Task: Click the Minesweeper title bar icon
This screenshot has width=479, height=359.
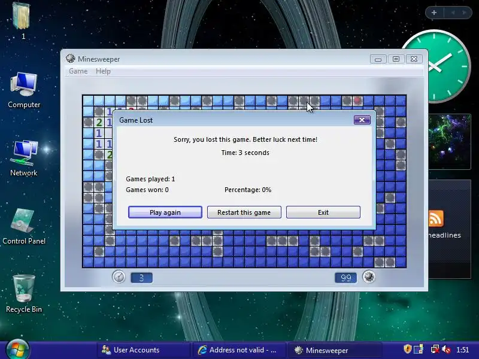Action: (71, 59)
